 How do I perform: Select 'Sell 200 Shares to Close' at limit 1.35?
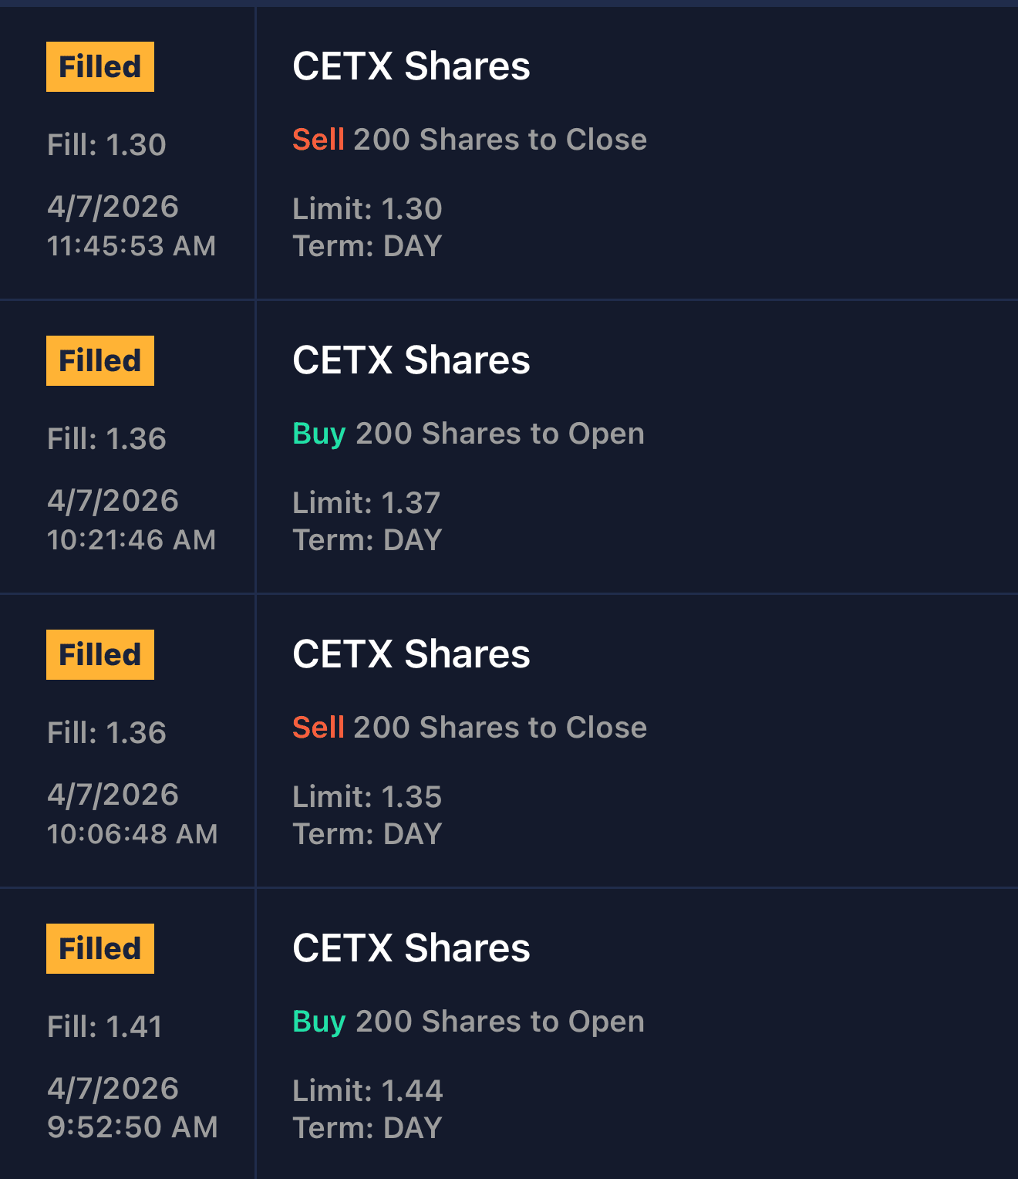(469, 728)
